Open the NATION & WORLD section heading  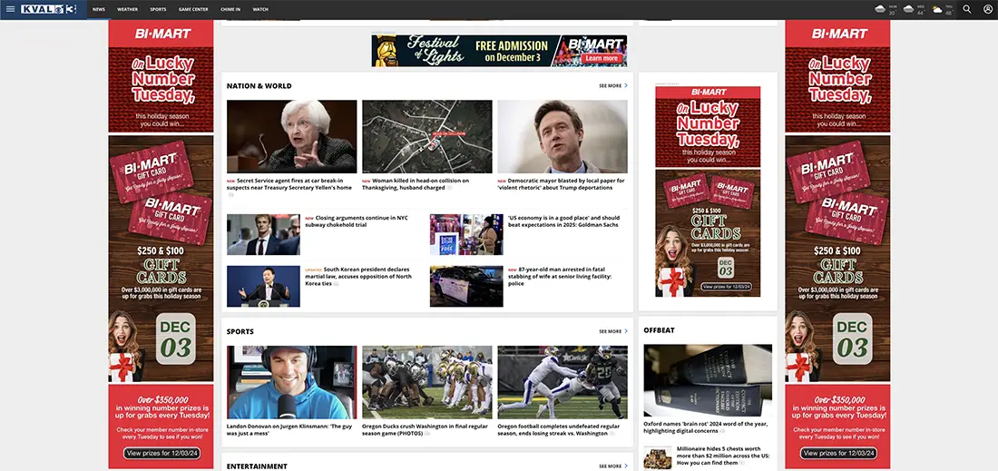pyautogui.click(x=259, y=86)
